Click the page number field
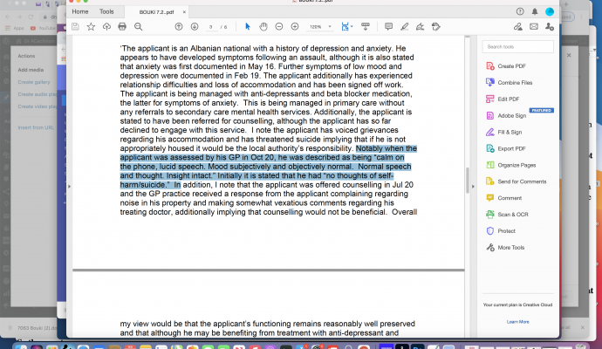The image size is (602, 349). pos(211,27)
